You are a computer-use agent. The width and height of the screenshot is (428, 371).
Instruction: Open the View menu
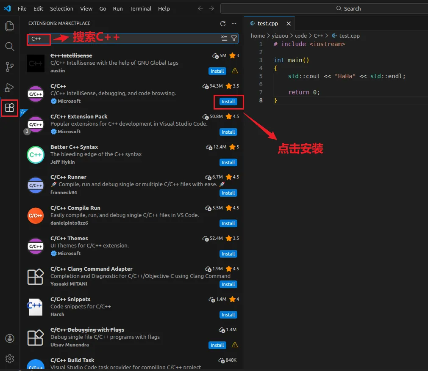click(86, 8)
